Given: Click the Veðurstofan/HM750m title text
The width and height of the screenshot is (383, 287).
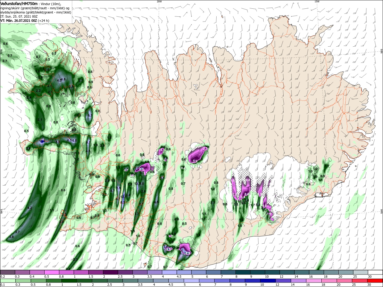Looking at the screenshot, I should [19, 3].
